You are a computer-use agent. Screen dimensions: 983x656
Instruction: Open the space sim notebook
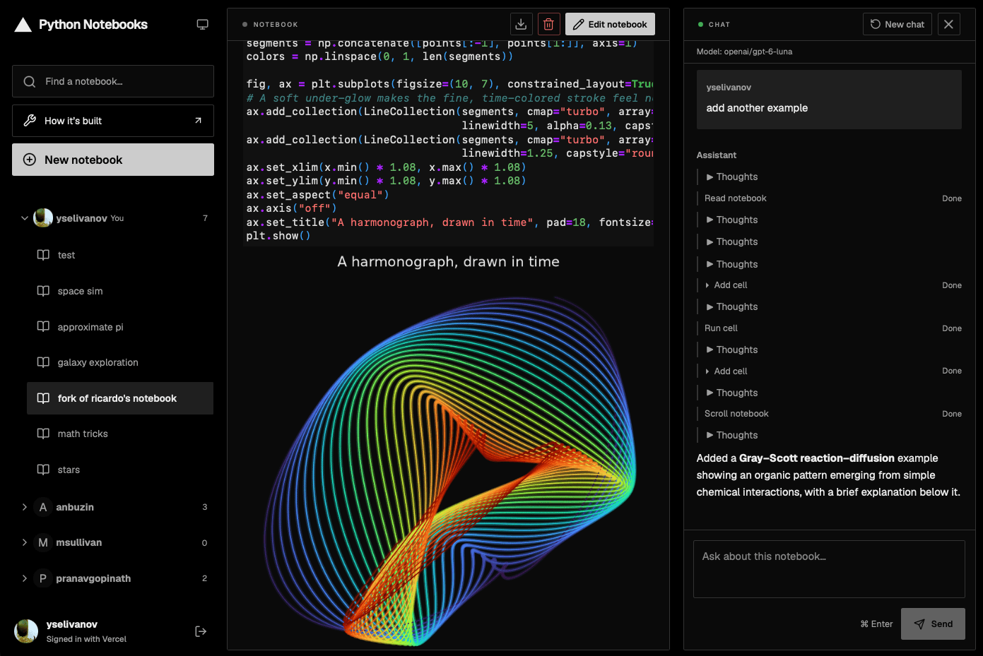click(x=120, y=291)
